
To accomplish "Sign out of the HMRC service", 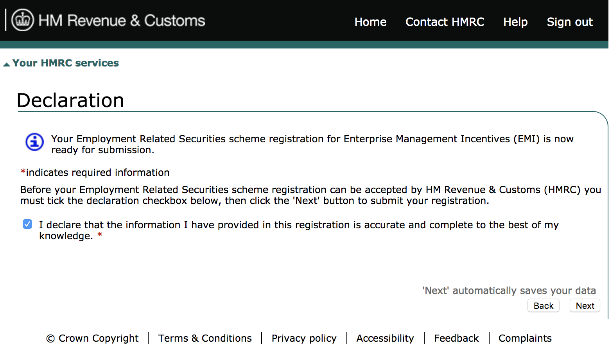I will click(x=570, y=22).
